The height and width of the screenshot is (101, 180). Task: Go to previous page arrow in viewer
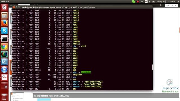11,5
